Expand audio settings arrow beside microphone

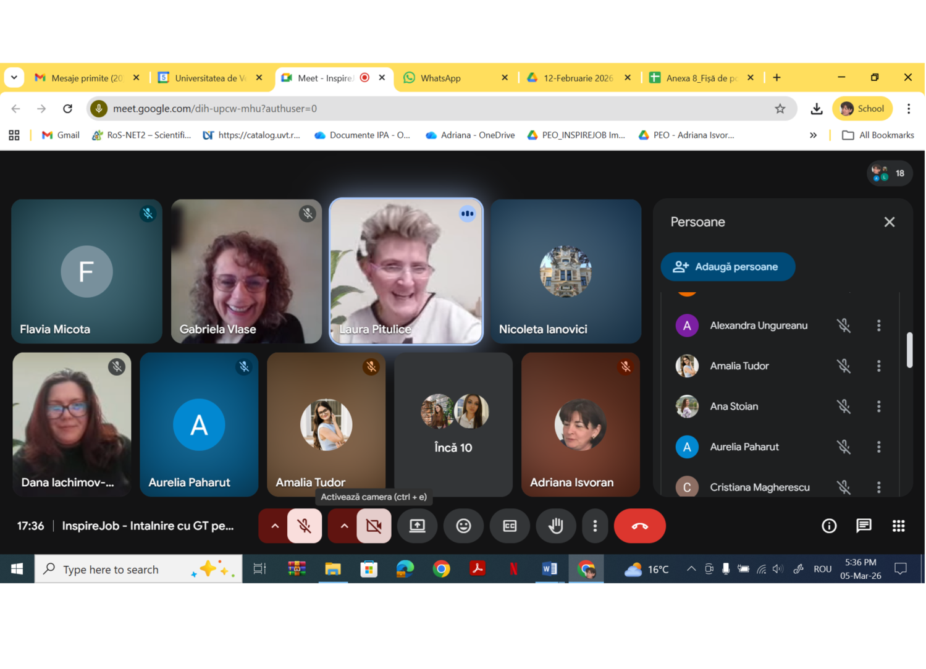coord(275,526)
